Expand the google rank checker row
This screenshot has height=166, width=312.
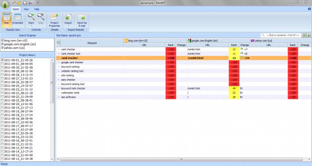59,62
